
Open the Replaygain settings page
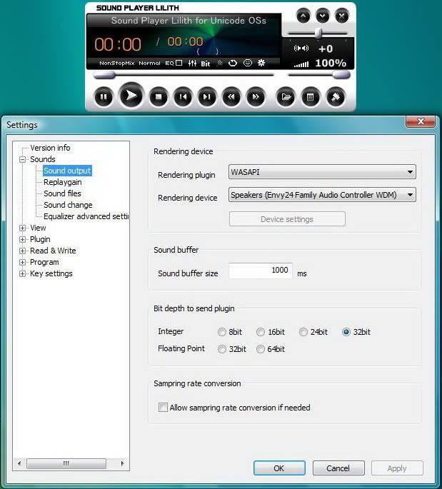pyautogui.click(x=63, y=182)
